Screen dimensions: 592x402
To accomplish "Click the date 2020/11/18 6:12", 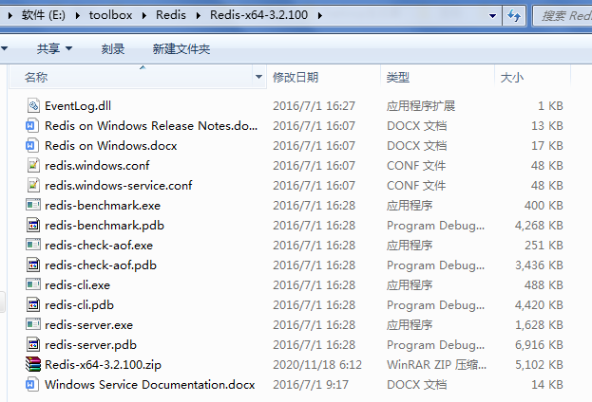I will click(317, 365).
